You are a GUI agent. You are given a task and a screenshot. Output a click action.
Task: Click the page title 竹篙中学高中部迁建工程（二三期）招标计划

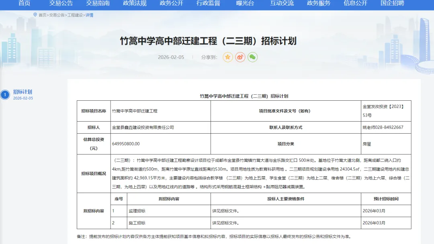tap(208, 41)
